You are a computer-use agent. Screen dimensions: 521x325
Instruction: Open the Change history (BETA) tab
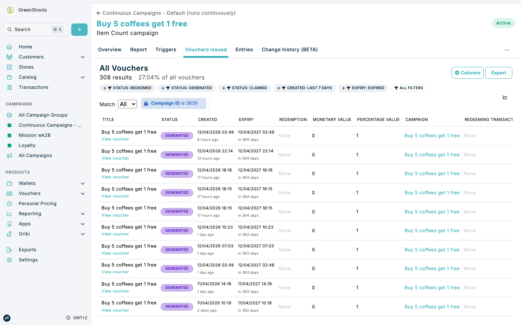[289, 49]
